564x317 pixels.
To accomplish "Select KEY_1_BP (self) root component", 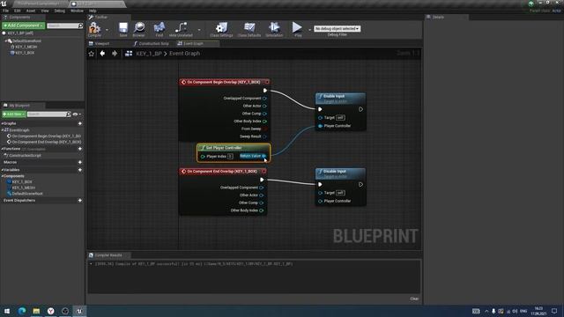I will click(20, 33).
